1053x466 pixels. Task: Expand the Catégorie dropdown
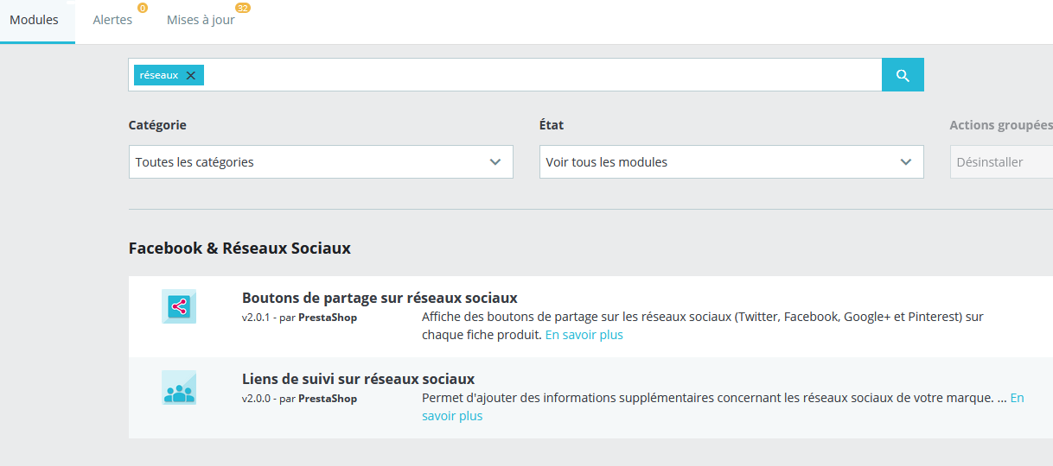tap(320, 162)
